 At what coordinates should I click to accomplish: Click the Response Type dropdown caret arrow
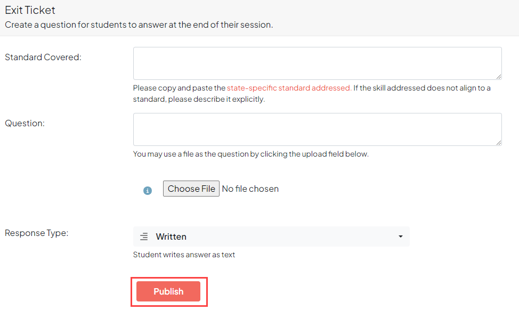[400, 236]
